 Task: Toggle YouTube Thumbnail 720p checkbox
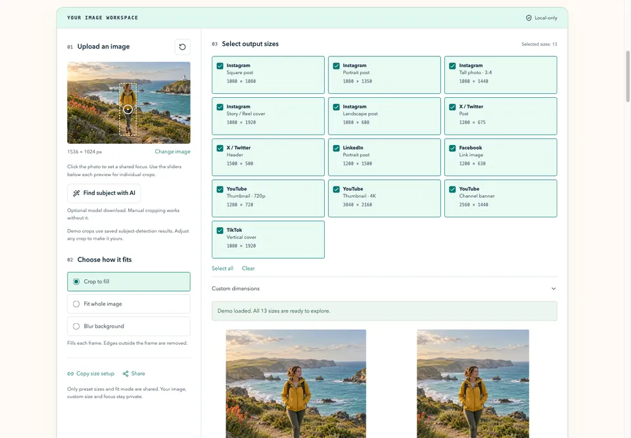pyautogui.click(x=220, y=189)
